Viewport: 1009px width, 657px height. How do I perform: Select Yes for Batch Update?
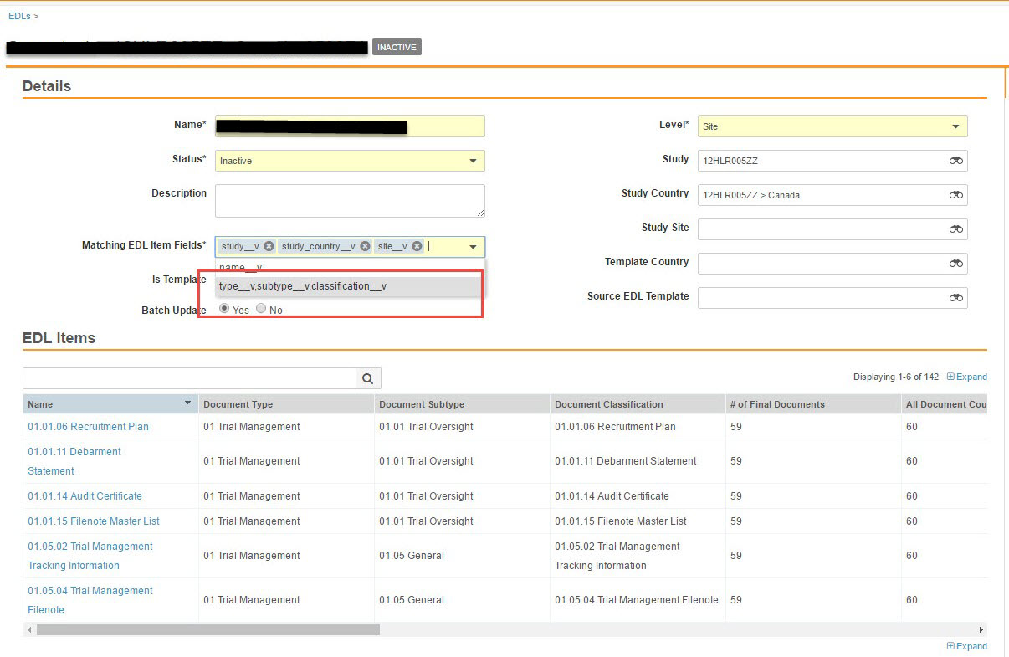[x=224, y=309]
